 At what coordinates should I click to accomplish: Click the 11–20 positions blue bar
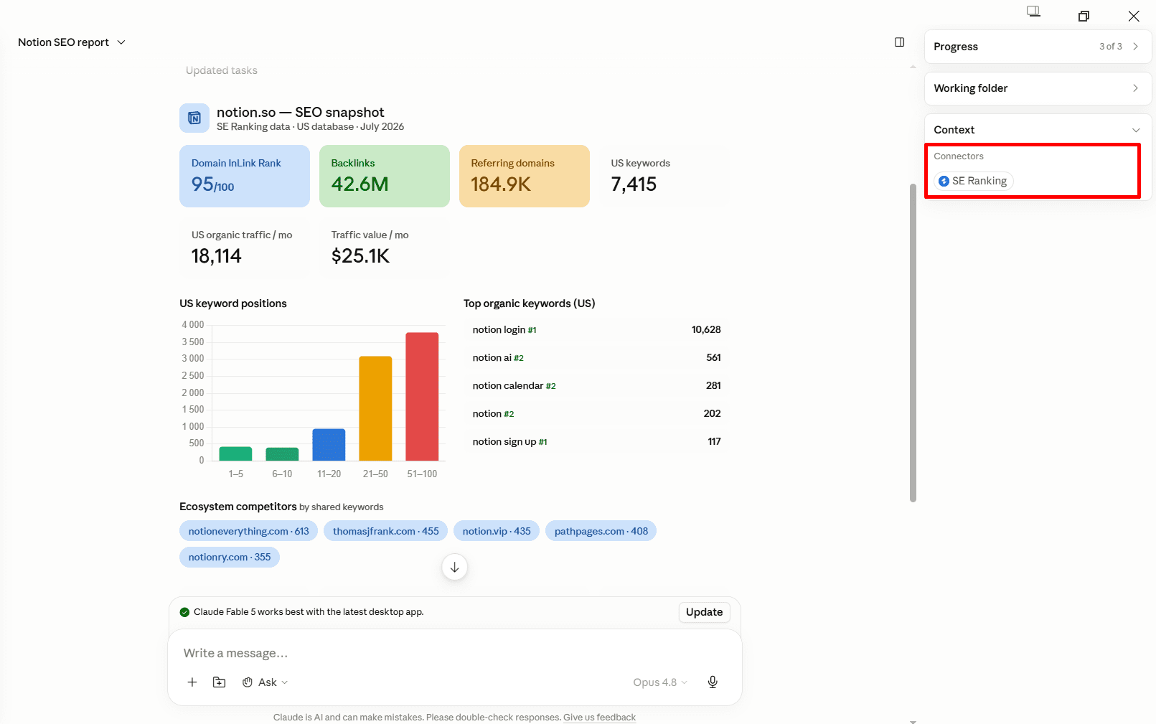point(329,445)
